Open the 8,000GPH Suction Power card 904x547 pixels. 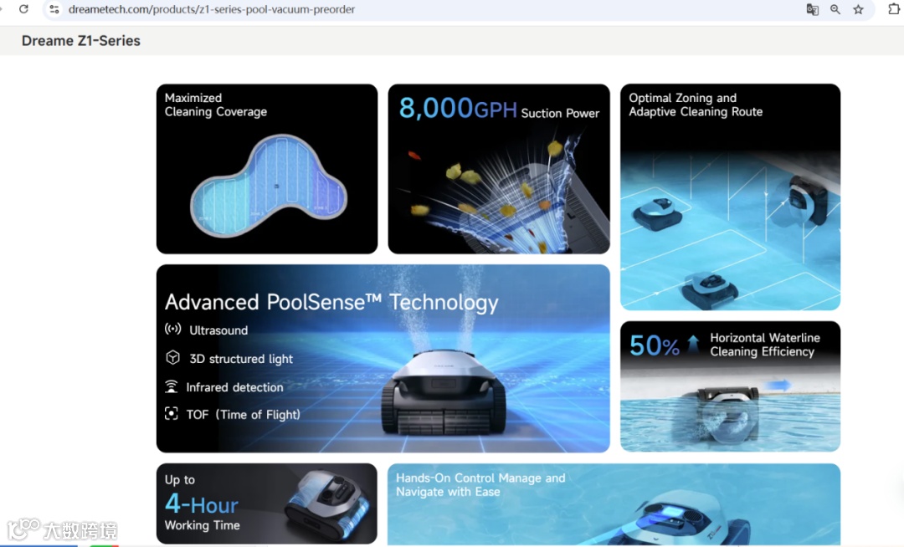pos(499,169)
